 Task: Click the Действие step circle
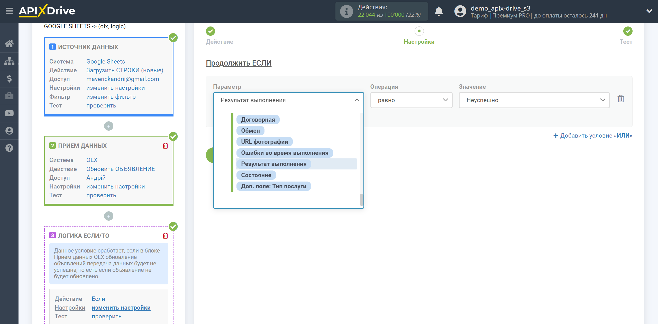point(211,31)
